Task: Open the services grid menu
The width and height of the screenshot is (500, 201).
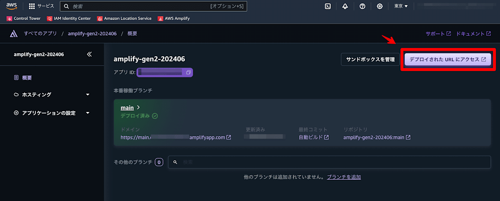Action: pyautogui.click(x=41, y=6)
